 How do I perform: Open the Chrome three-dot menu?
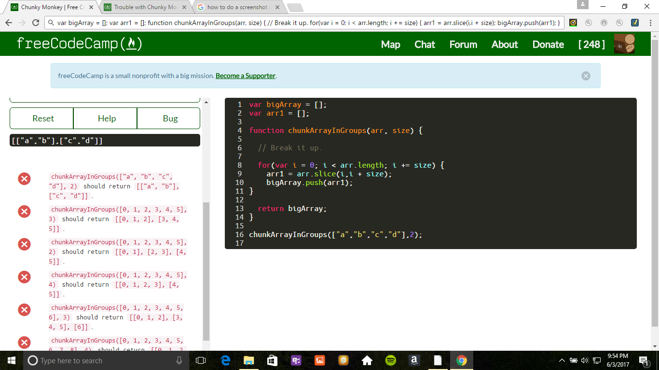tap(650, 23)
